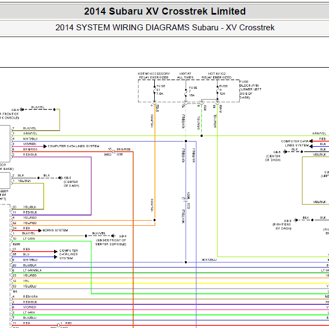Screen dimensions: 329x328
Task: Click the "FUSE 7 15A" fuse label
Action: (x=193, y=91)
